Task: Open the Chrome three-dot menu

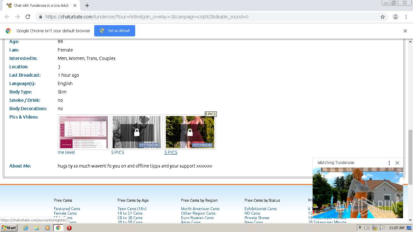Action: point(406,17)
